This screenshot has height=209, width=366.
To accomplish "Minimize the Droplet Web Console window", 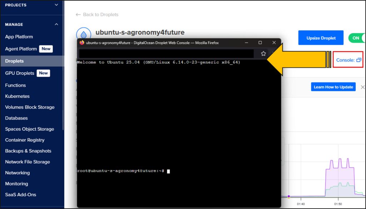I will click(x=247, y=43).
